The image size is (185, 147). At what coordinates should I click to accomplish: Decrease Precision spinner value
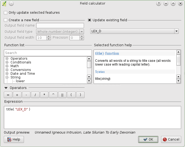point(82,39)
